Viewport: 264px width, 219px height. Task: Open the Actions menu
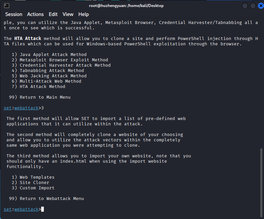(35, 14)
